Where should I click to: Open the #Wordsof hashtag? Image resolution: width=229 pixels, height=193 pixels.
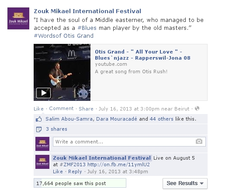48,36
